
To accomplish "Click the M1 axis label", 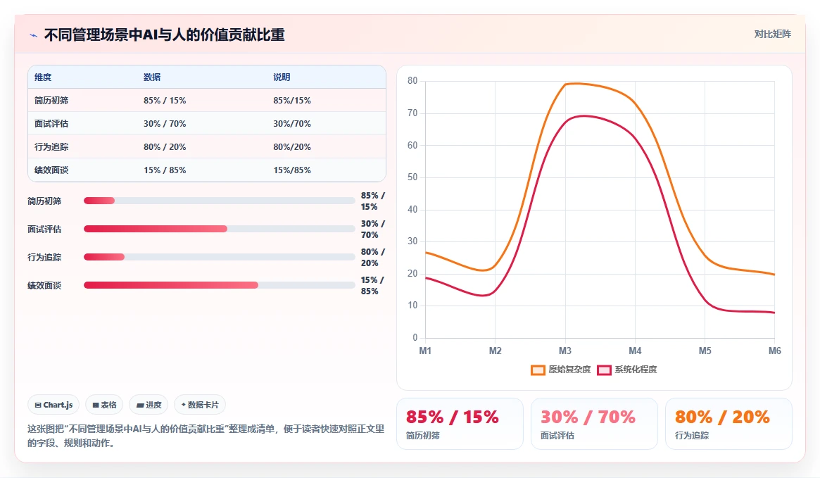I will (x=425, y=351).
